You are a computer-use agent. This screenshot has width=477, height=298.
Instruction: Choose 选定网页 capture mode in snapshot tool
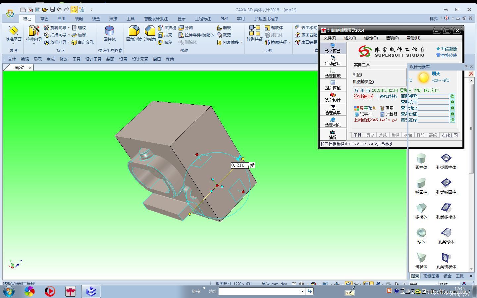click(x=333, y=122)
